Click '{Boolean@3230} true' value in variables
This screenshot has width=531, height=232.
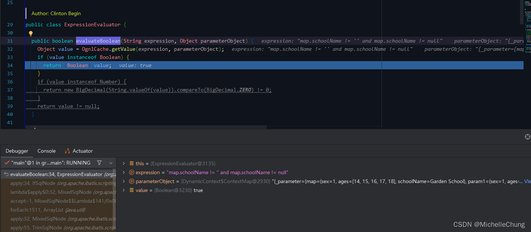(x=179, y=190)
